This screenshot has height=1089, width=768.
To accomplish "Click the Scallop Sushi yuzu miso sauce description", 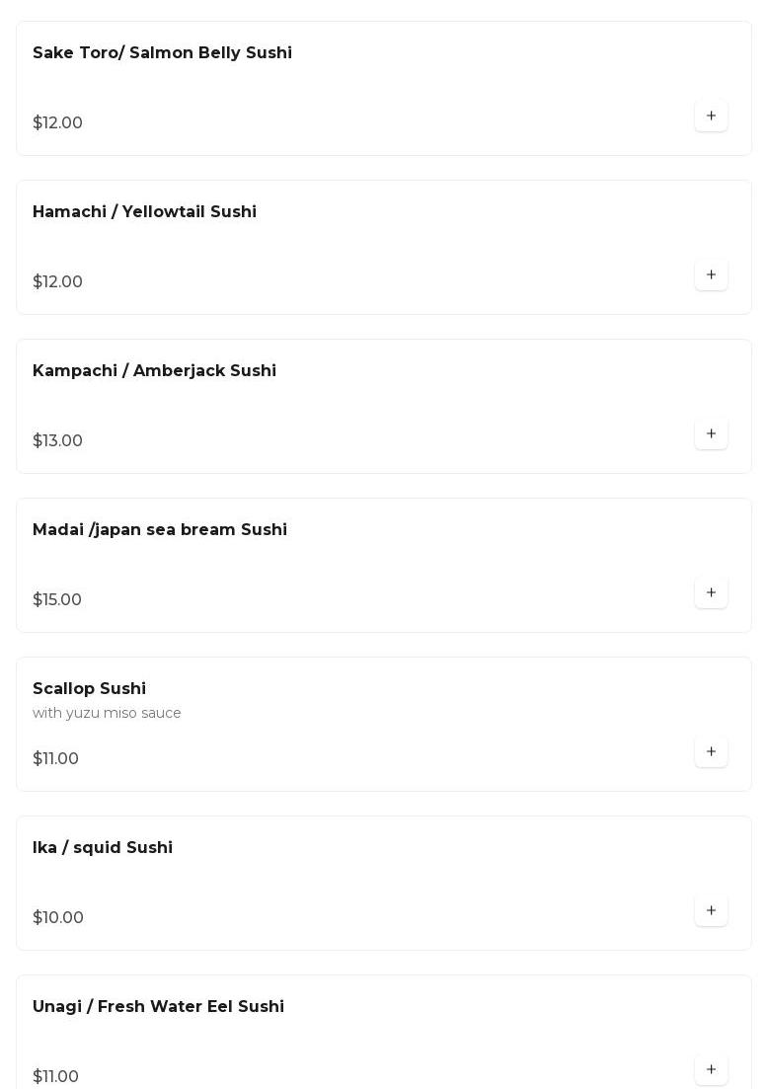I will (107, 713).
